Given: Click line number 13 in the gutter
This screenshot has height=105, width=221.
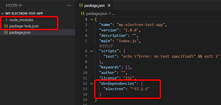Looking at the screenshot, I should pos(85,89).
